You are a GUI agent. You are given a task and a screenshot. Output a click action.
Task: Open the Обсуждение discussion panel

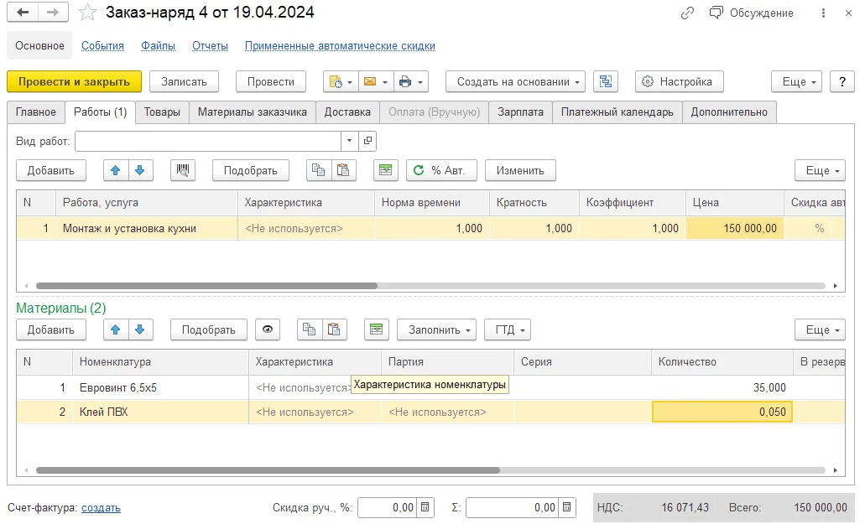click(752, 13)
